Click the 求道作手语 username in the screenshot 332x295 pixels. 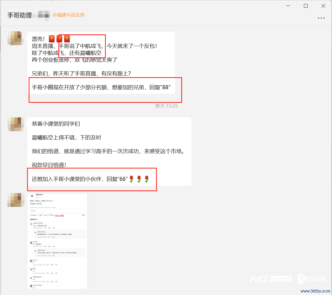39,195
